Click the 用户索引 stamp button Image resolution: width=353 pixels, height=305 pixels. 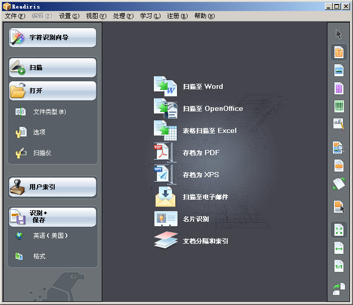pos(53,187)
